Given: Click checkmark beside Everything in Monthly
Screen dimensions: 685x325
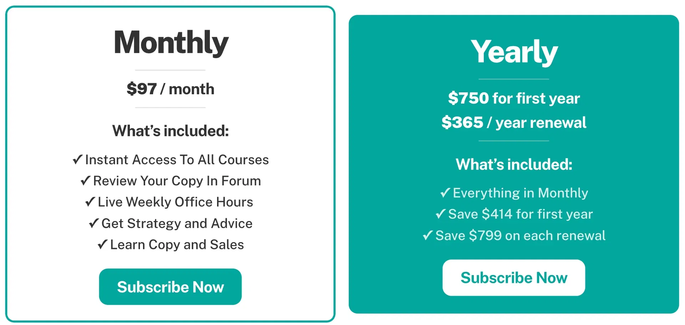Looking at the screenshot, I should tap(445, 192).
